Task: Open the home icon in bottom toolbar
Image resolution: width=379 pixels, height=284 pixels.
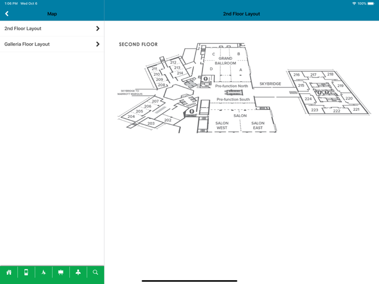Action: pos(9,273)
